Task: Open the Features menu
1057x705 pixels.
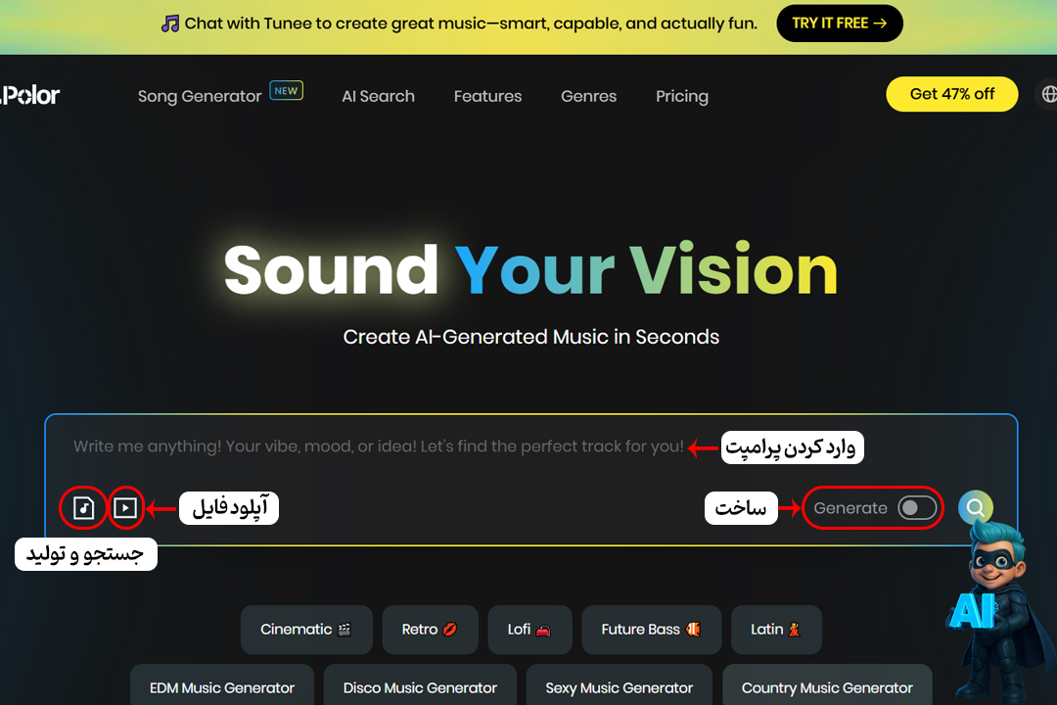Action: (488, 97)
